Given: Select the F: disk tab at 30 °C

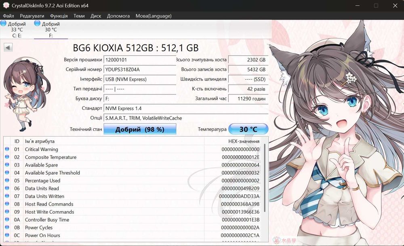Looking at the screenshot, I should [x=51, y=29].
